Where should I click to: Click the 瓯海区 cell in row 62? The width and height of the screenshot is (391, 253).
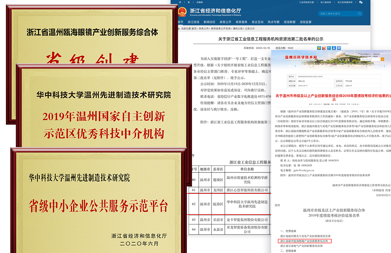coord(218,204)
